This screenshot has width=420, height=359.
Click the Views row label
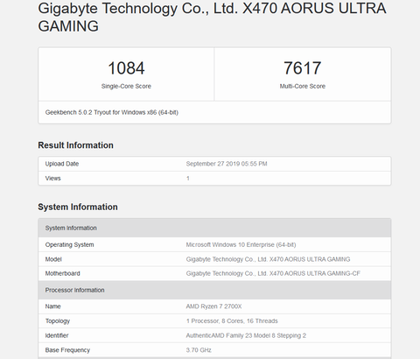tap(52, 179)
